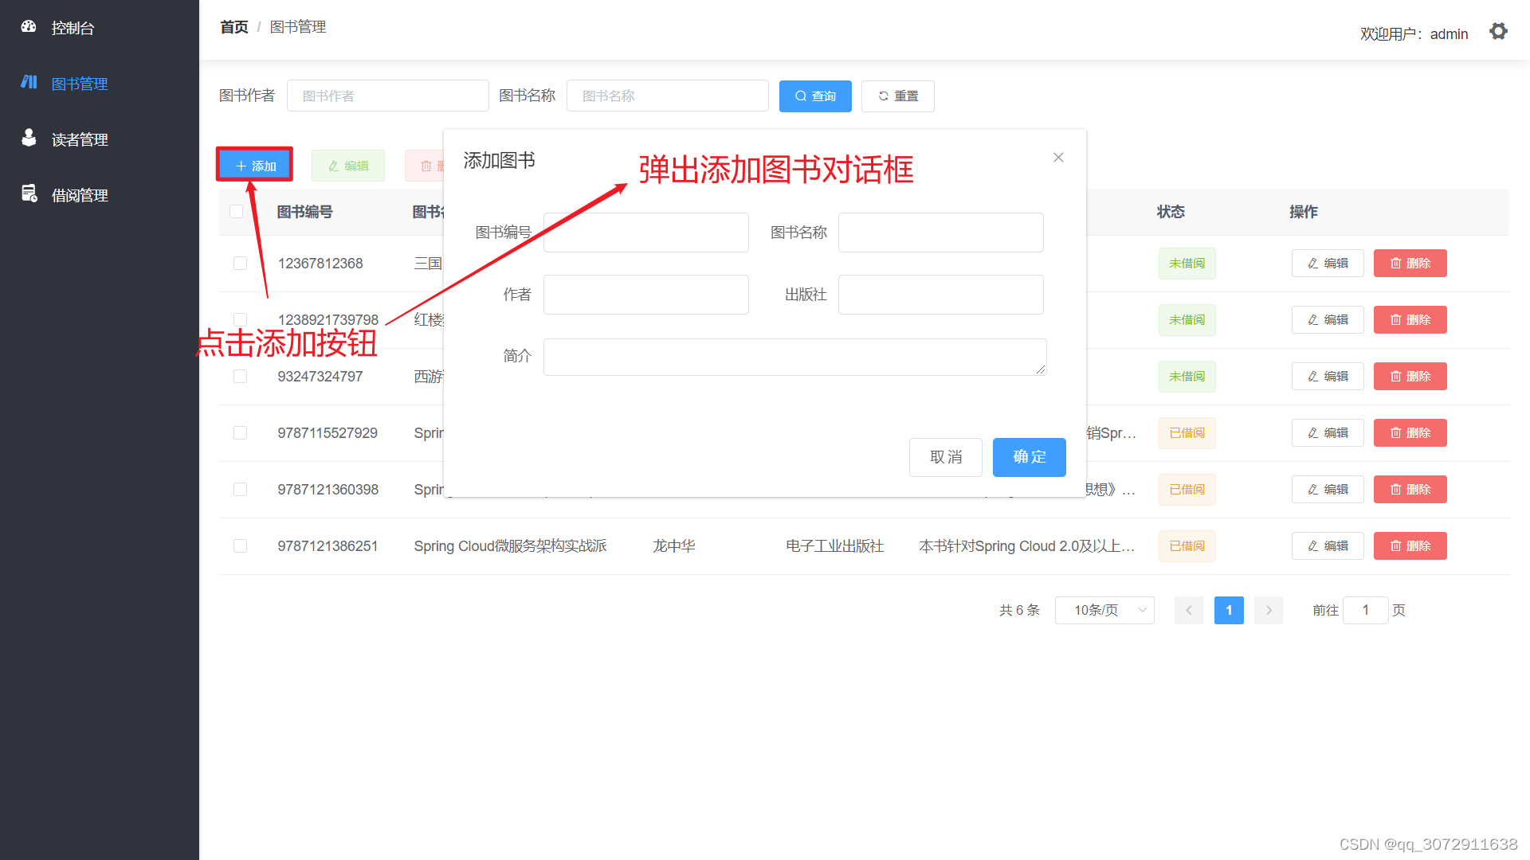The height and width of the screenshot is (860, 1530).
Task: Click 取消 in the add book dialog
Action: [x=946, y=457]
